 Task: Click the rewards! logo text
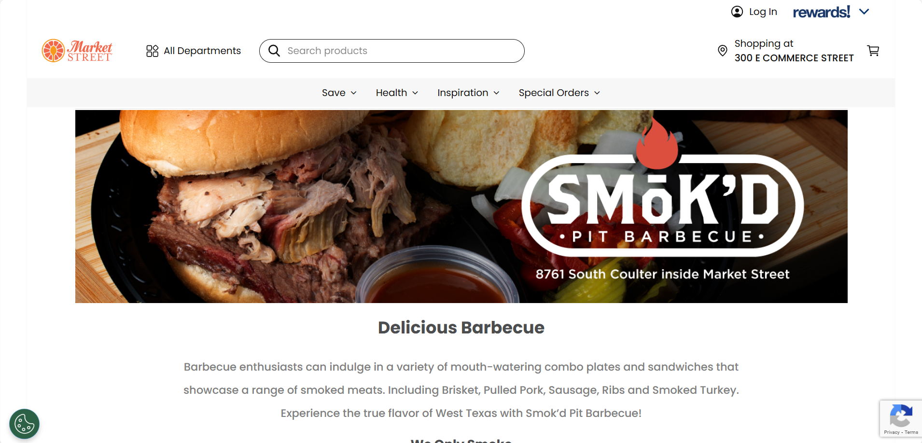(821, 12)
